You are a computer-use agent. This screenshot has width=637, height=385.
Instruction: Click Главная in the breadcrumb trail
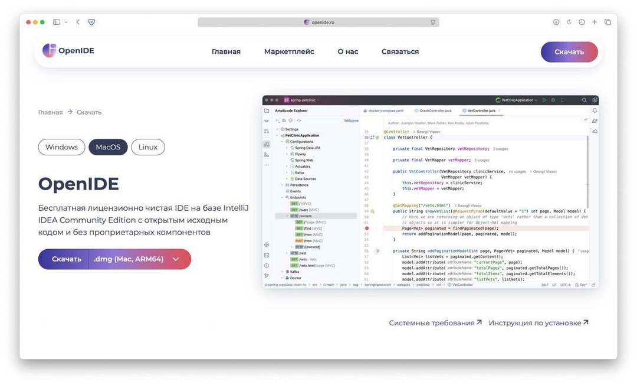pos(50,112)
